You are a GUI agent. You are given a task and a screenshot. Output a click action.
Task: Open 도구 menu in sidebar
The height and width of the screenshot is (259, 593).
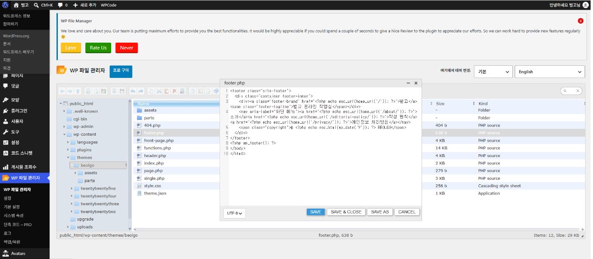click(x=25, y=132)
